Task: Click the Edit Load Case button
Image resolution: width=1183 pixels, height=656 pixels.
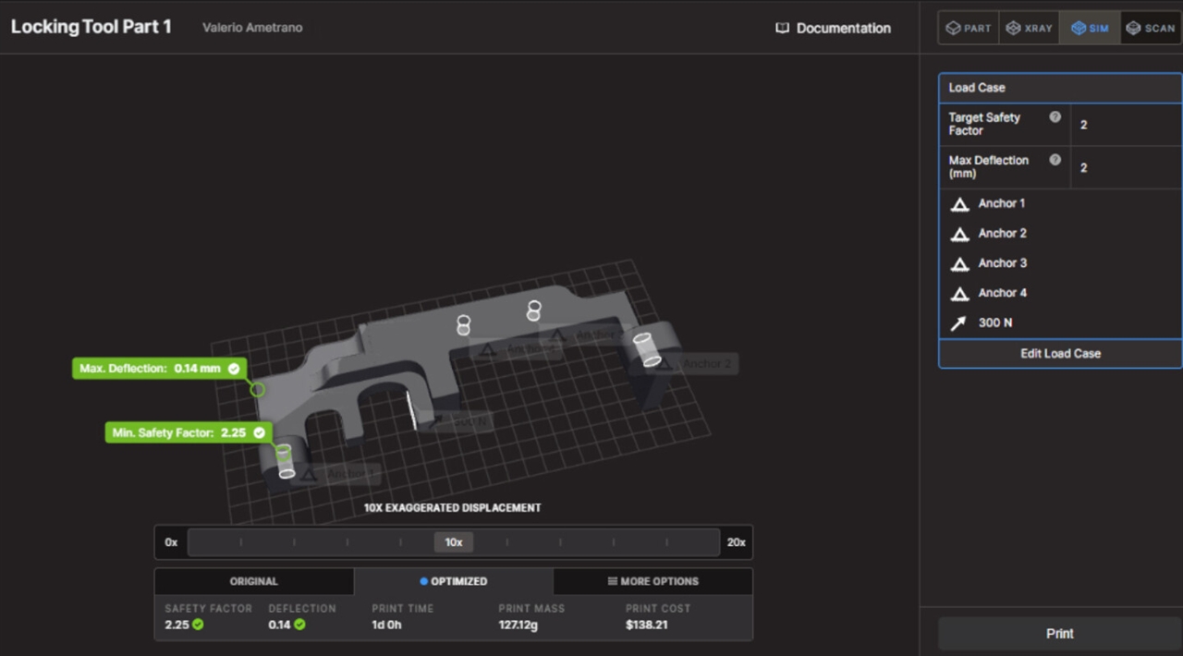Action: pyautogui.click(x=1060, y=354)
